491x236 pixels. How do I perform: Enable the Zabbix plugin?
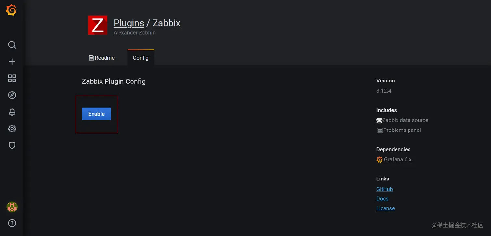click(96, 114)
